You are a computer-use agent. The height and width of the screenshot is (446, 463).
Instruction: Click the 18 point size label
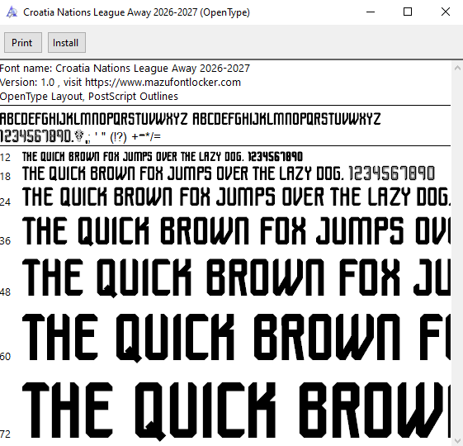(5, 177)
